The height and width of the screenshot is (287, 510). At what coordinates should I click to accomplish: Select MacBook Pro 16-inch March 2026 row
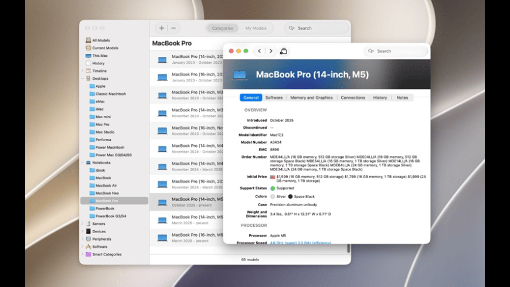pyautogui.click(x=186, y=238)
